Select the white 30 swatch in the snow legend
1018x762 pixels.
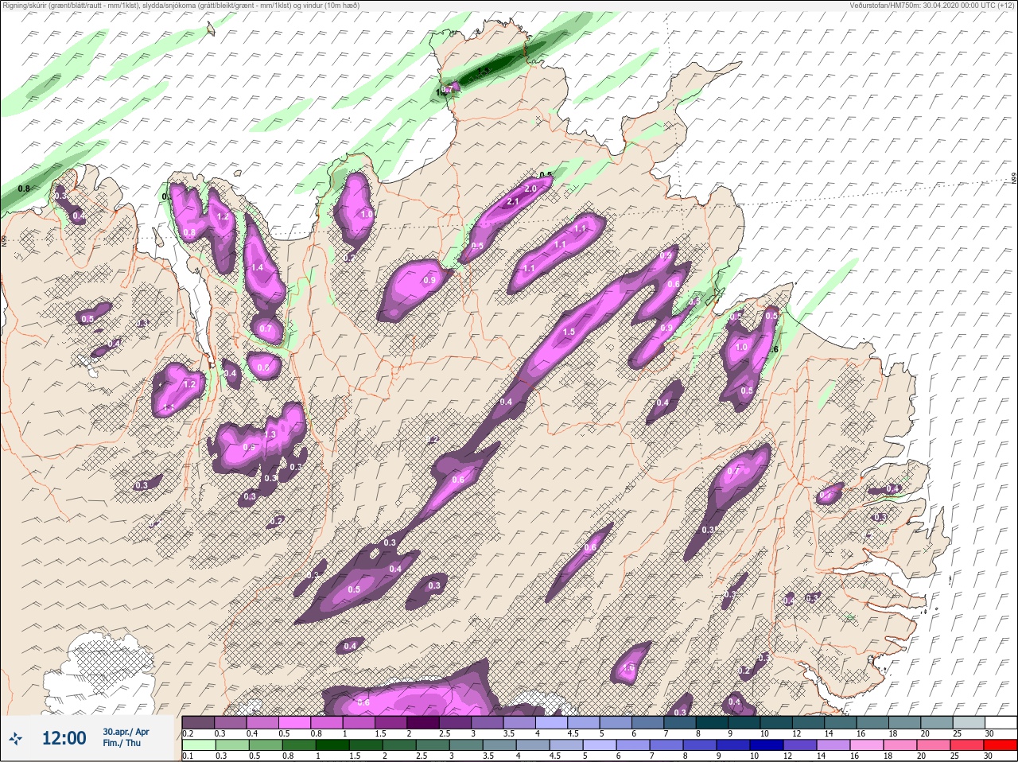click(1000, 722)
